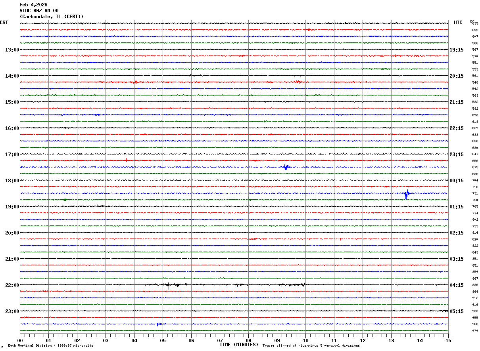
Task: Click the '(Carbondale, IL (CERI))' location text
Action: tap(52, 17)
